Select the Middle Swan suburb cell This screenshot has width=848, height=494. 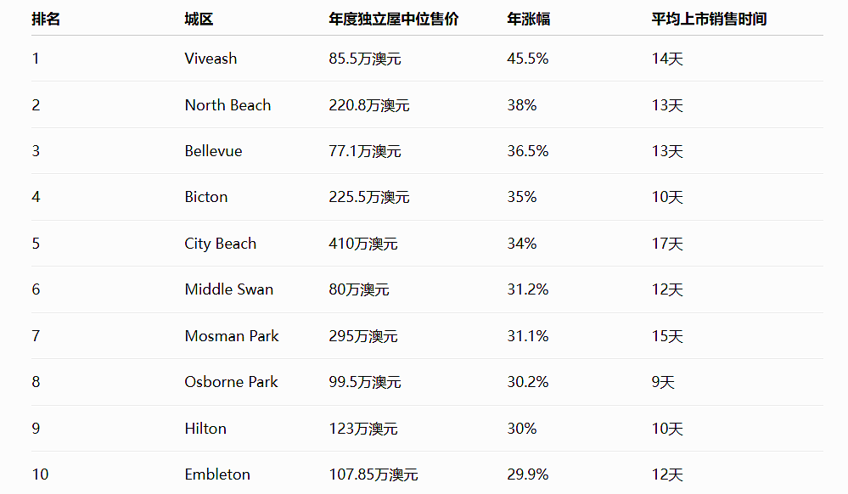pyautogui.click(x=229, y=289)
